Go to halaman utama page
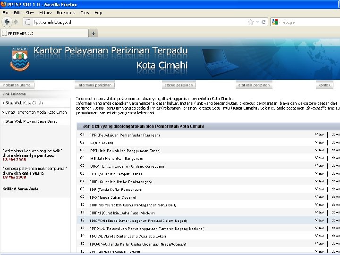 point(17,85)
